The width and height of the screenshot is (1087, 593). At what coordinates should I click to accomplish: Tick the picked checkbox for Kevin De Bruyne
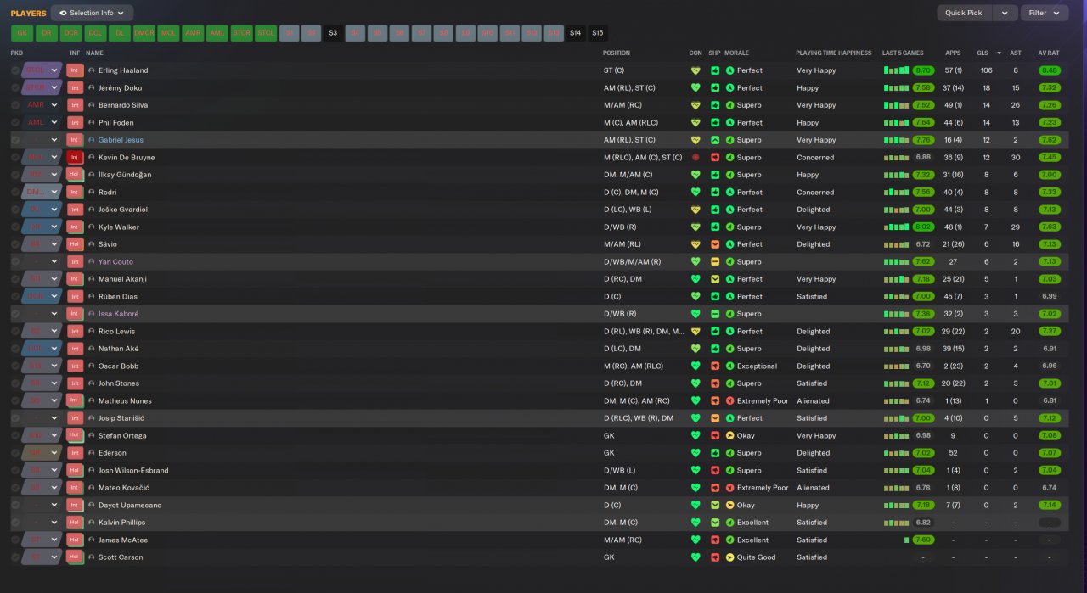tap(15, 157)
